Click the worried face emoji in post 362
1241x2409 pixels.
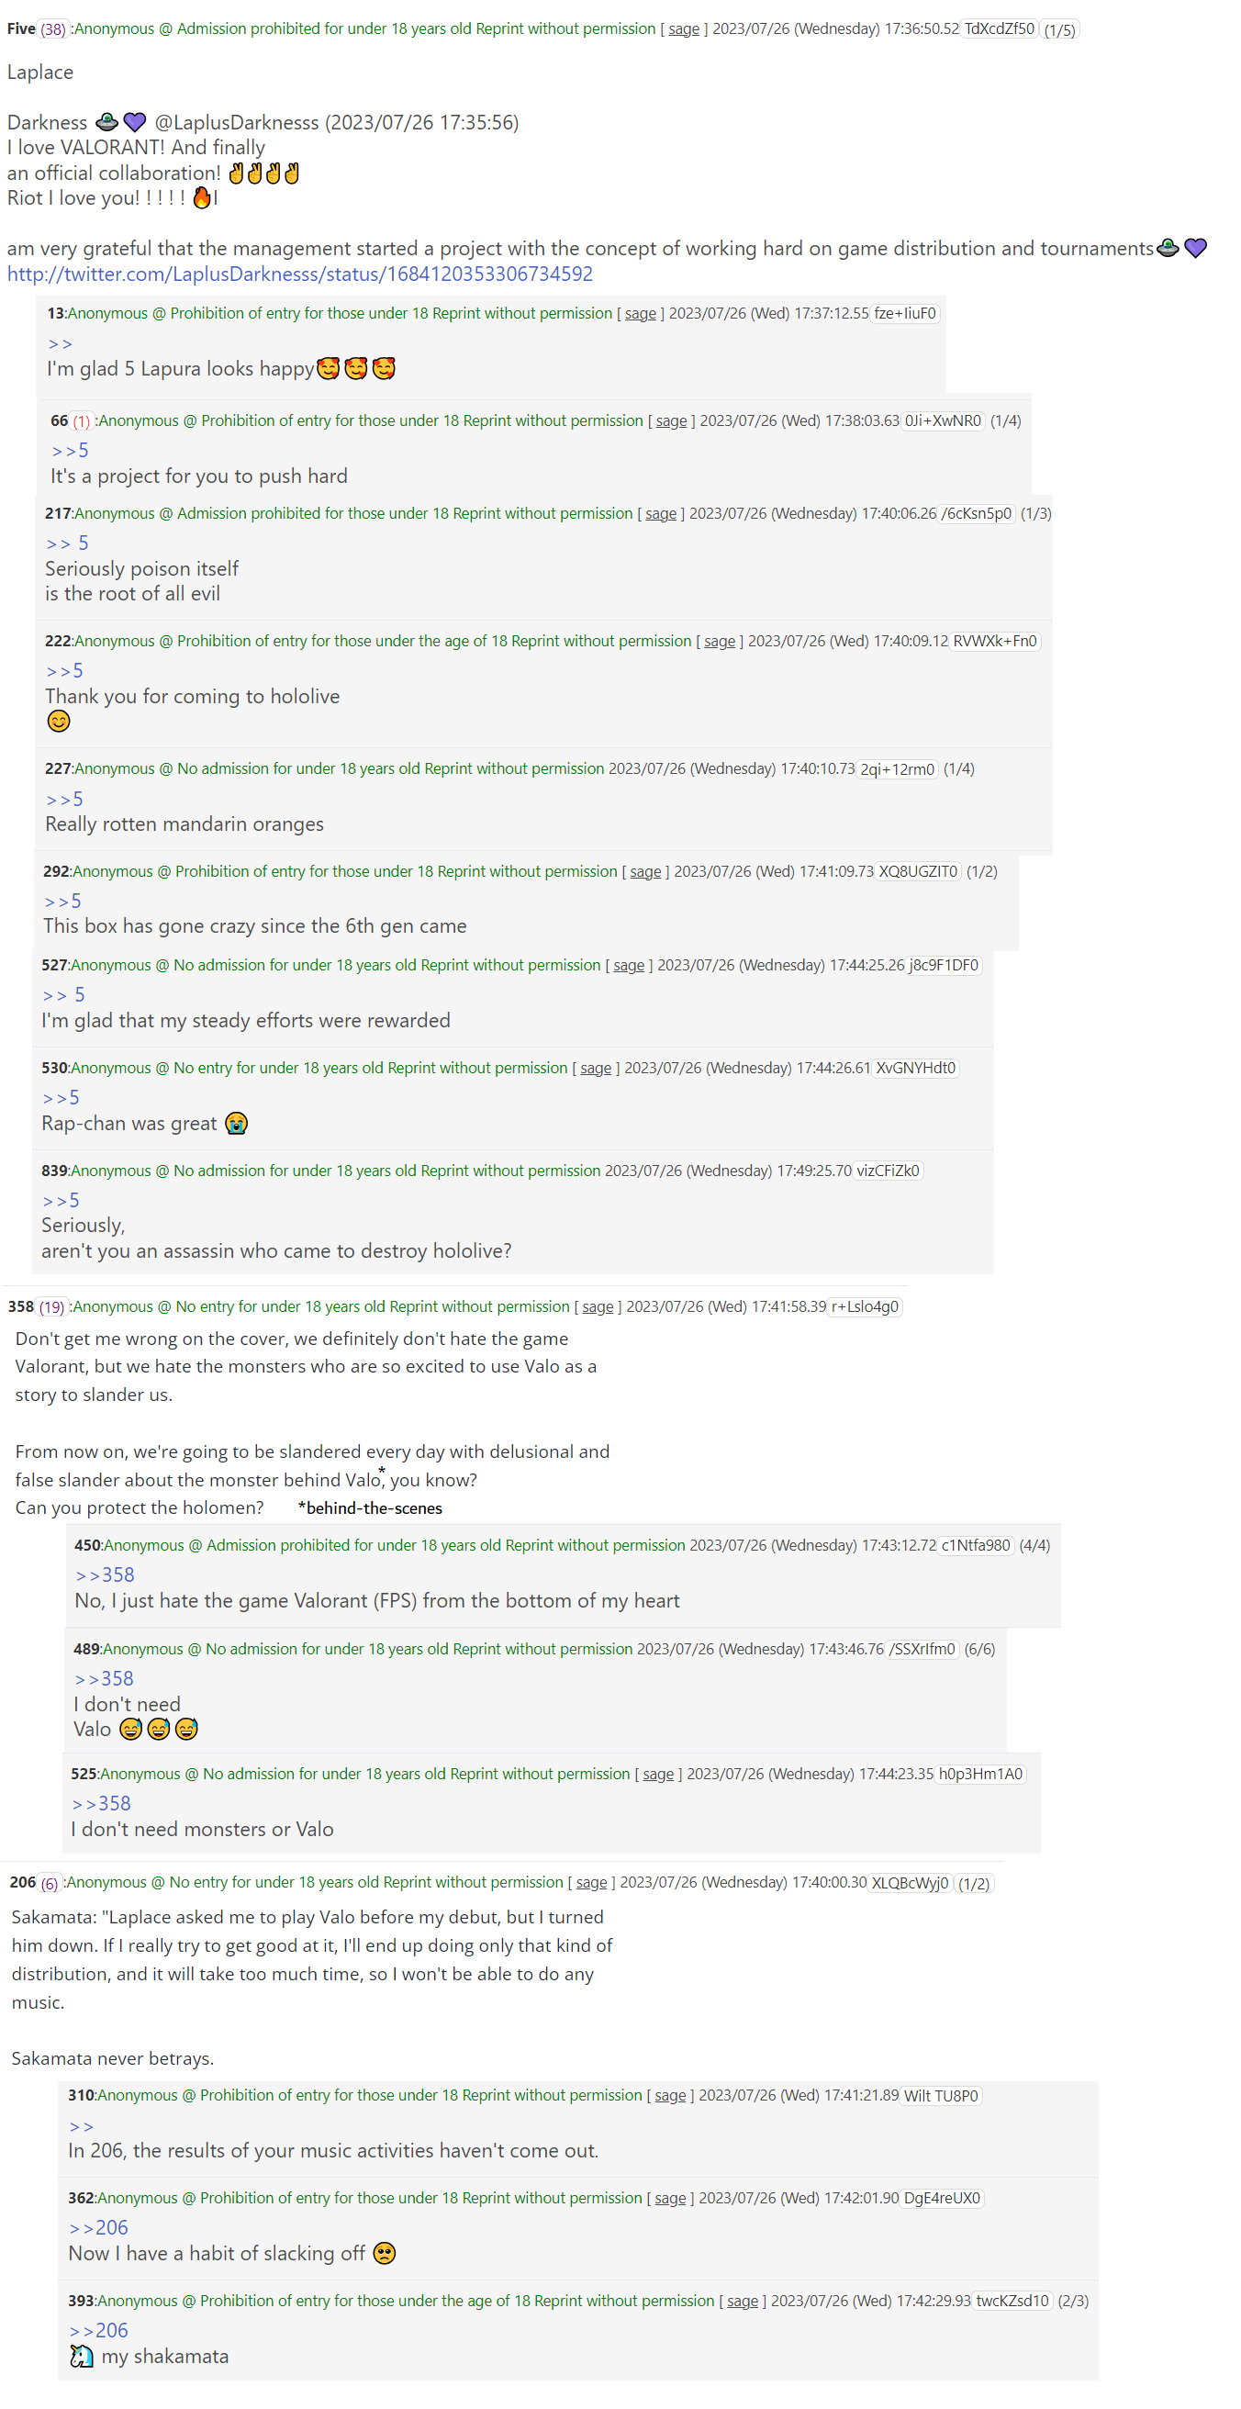coord(385,2254)
